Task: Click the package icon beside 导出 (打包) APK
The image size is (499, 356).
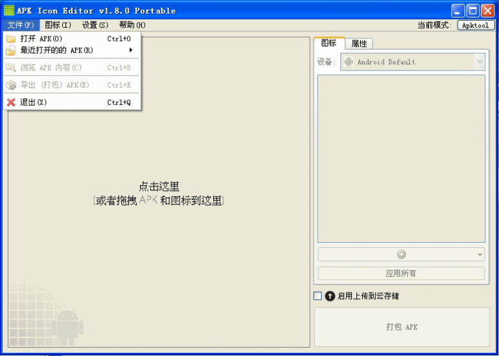Action: [x=11, y=85]
